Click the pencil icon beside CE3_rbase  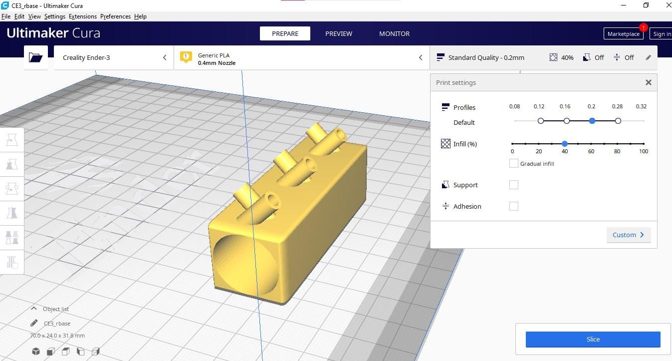(34, 323)
